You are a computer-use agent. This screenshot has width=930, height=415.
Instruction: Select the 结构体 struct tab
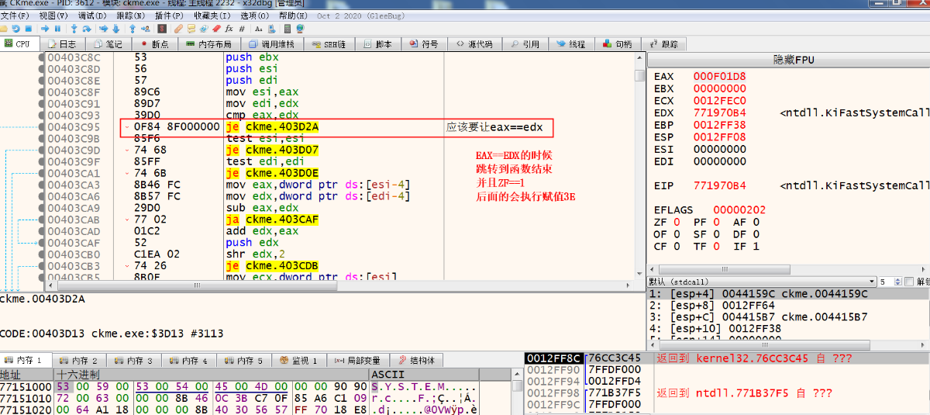tap(416, 361)
